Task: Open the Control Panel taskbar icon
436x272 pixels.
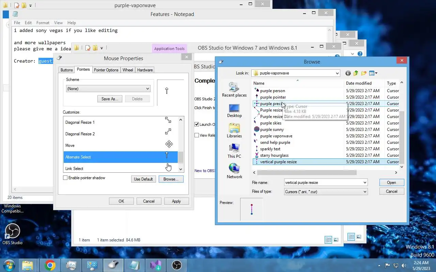Action: tap(92, 265)
